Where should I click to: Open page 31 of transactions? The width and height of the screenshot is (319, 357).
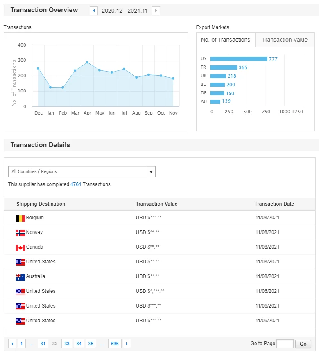pos(43,344)
